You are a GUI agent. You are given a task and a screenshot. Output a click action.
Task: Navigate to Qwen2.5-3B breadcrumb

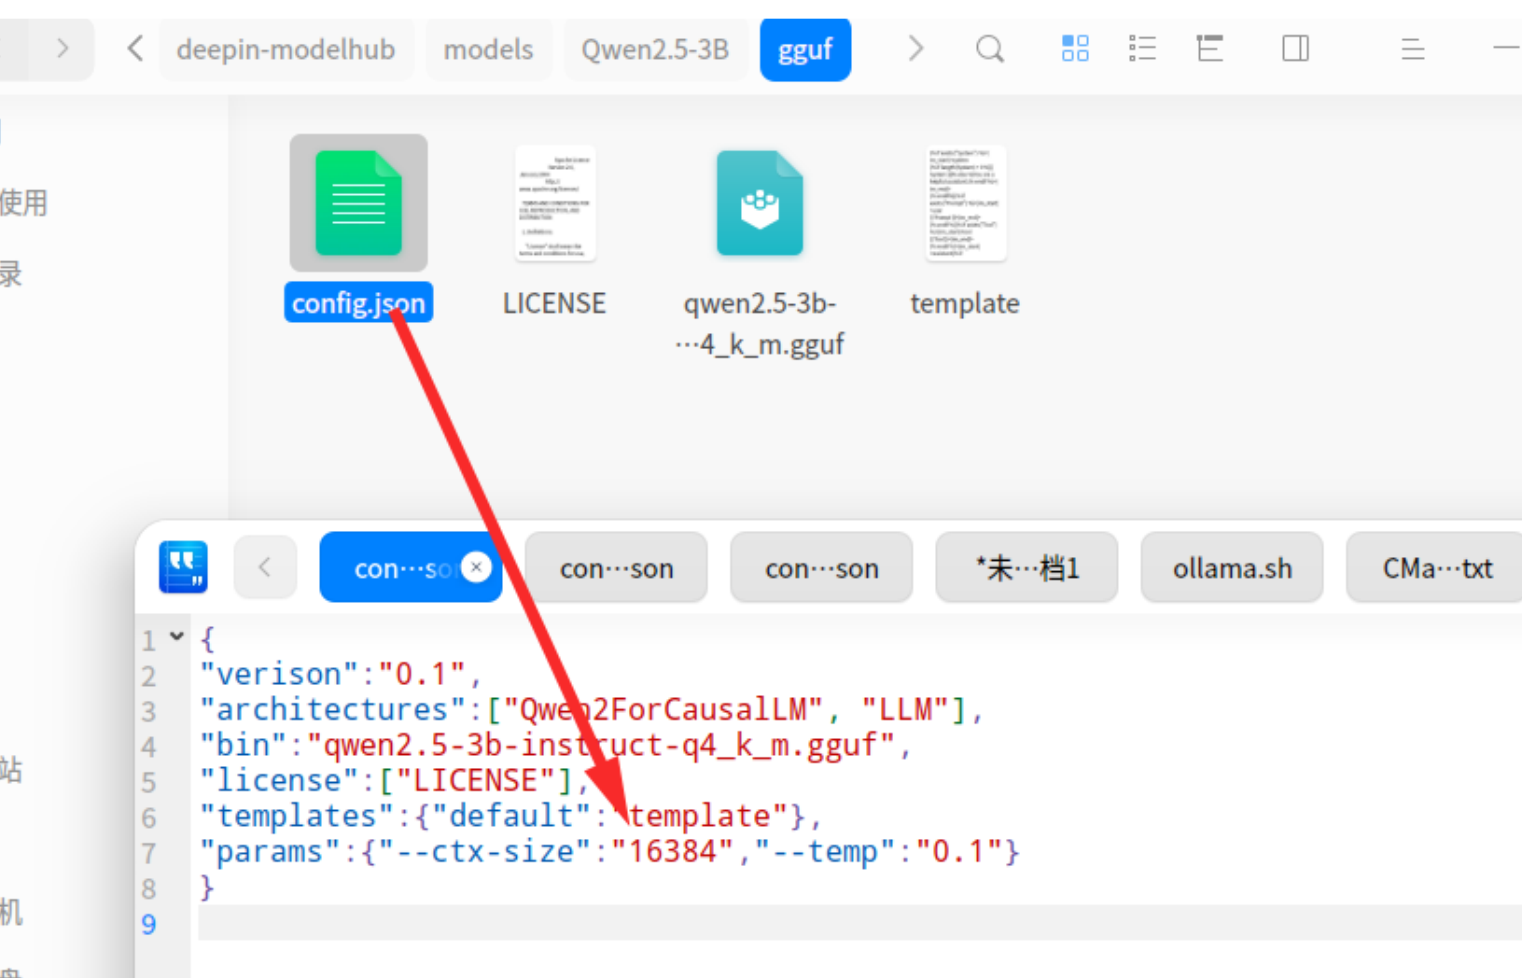[655, 49]
